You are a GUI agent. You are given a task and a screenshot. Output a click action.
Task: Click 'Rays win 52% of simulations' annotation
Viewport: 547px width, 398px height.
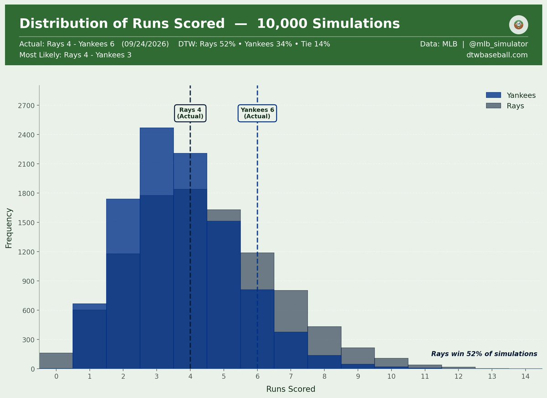click(484, 354)
